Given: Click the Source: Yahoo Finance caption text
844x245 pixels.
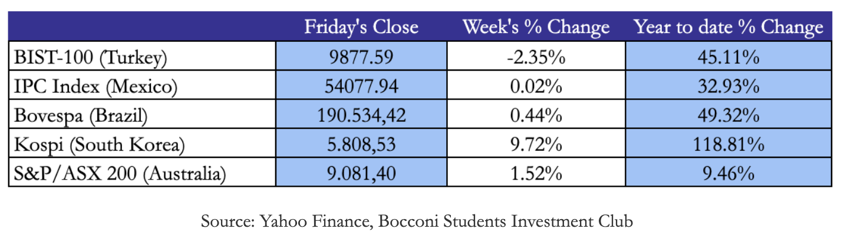Looking at the screenshot, I should pyautogui.click(x=417, y=221).
